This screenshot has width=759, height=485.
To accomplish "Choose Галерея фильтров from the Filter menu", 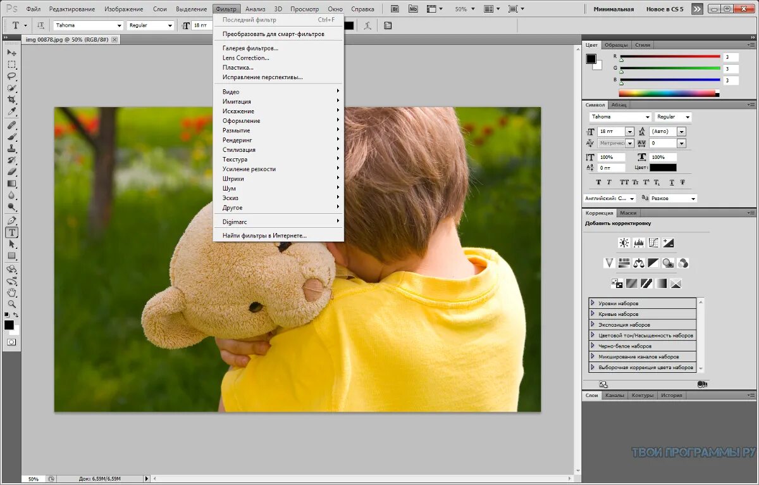I will coord(278,48).
